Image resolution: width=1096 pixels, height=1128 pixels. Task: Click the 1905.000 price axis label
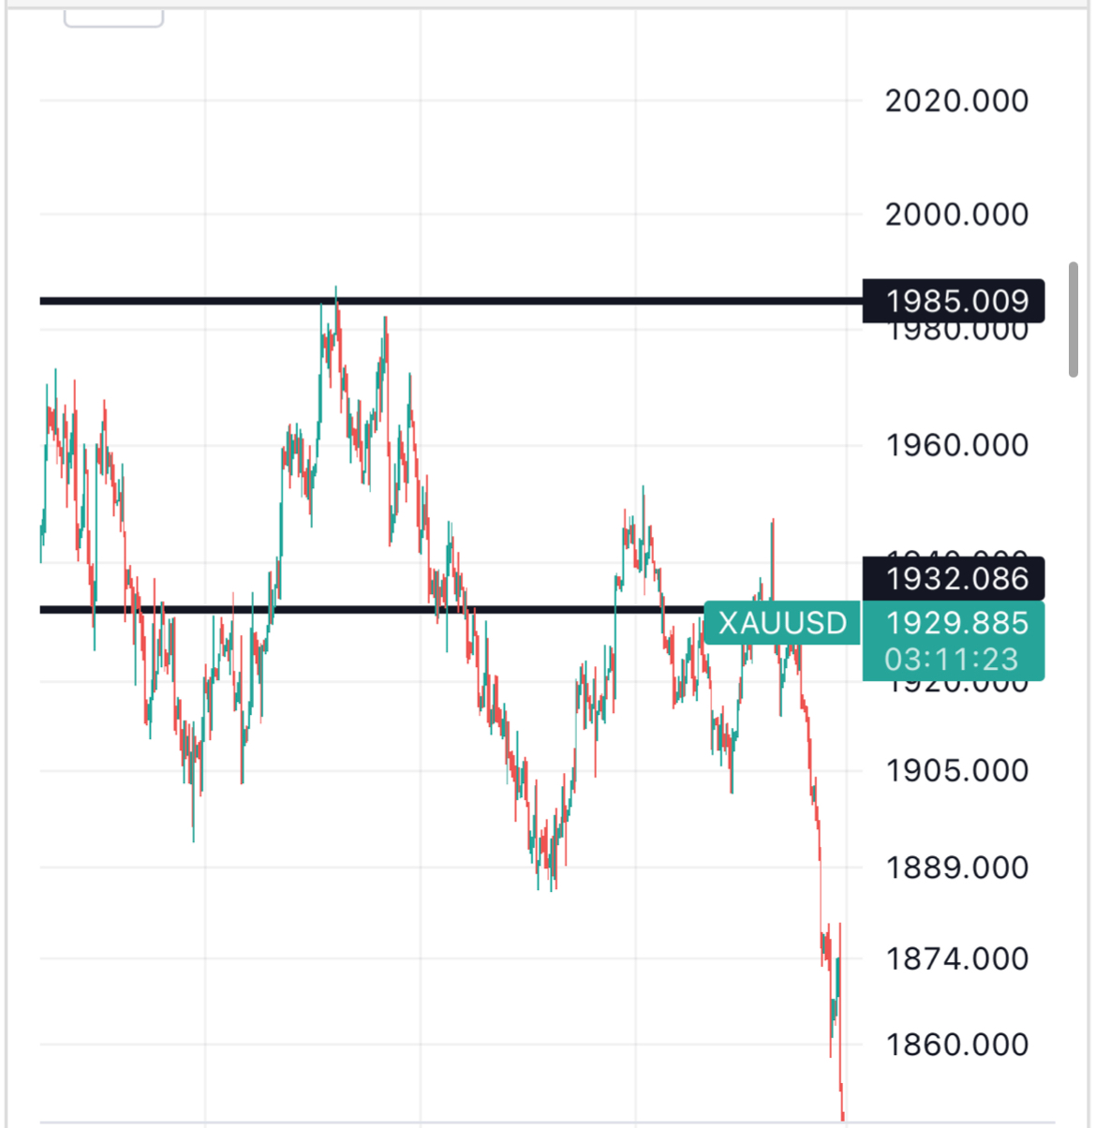[x=955, y=771]
